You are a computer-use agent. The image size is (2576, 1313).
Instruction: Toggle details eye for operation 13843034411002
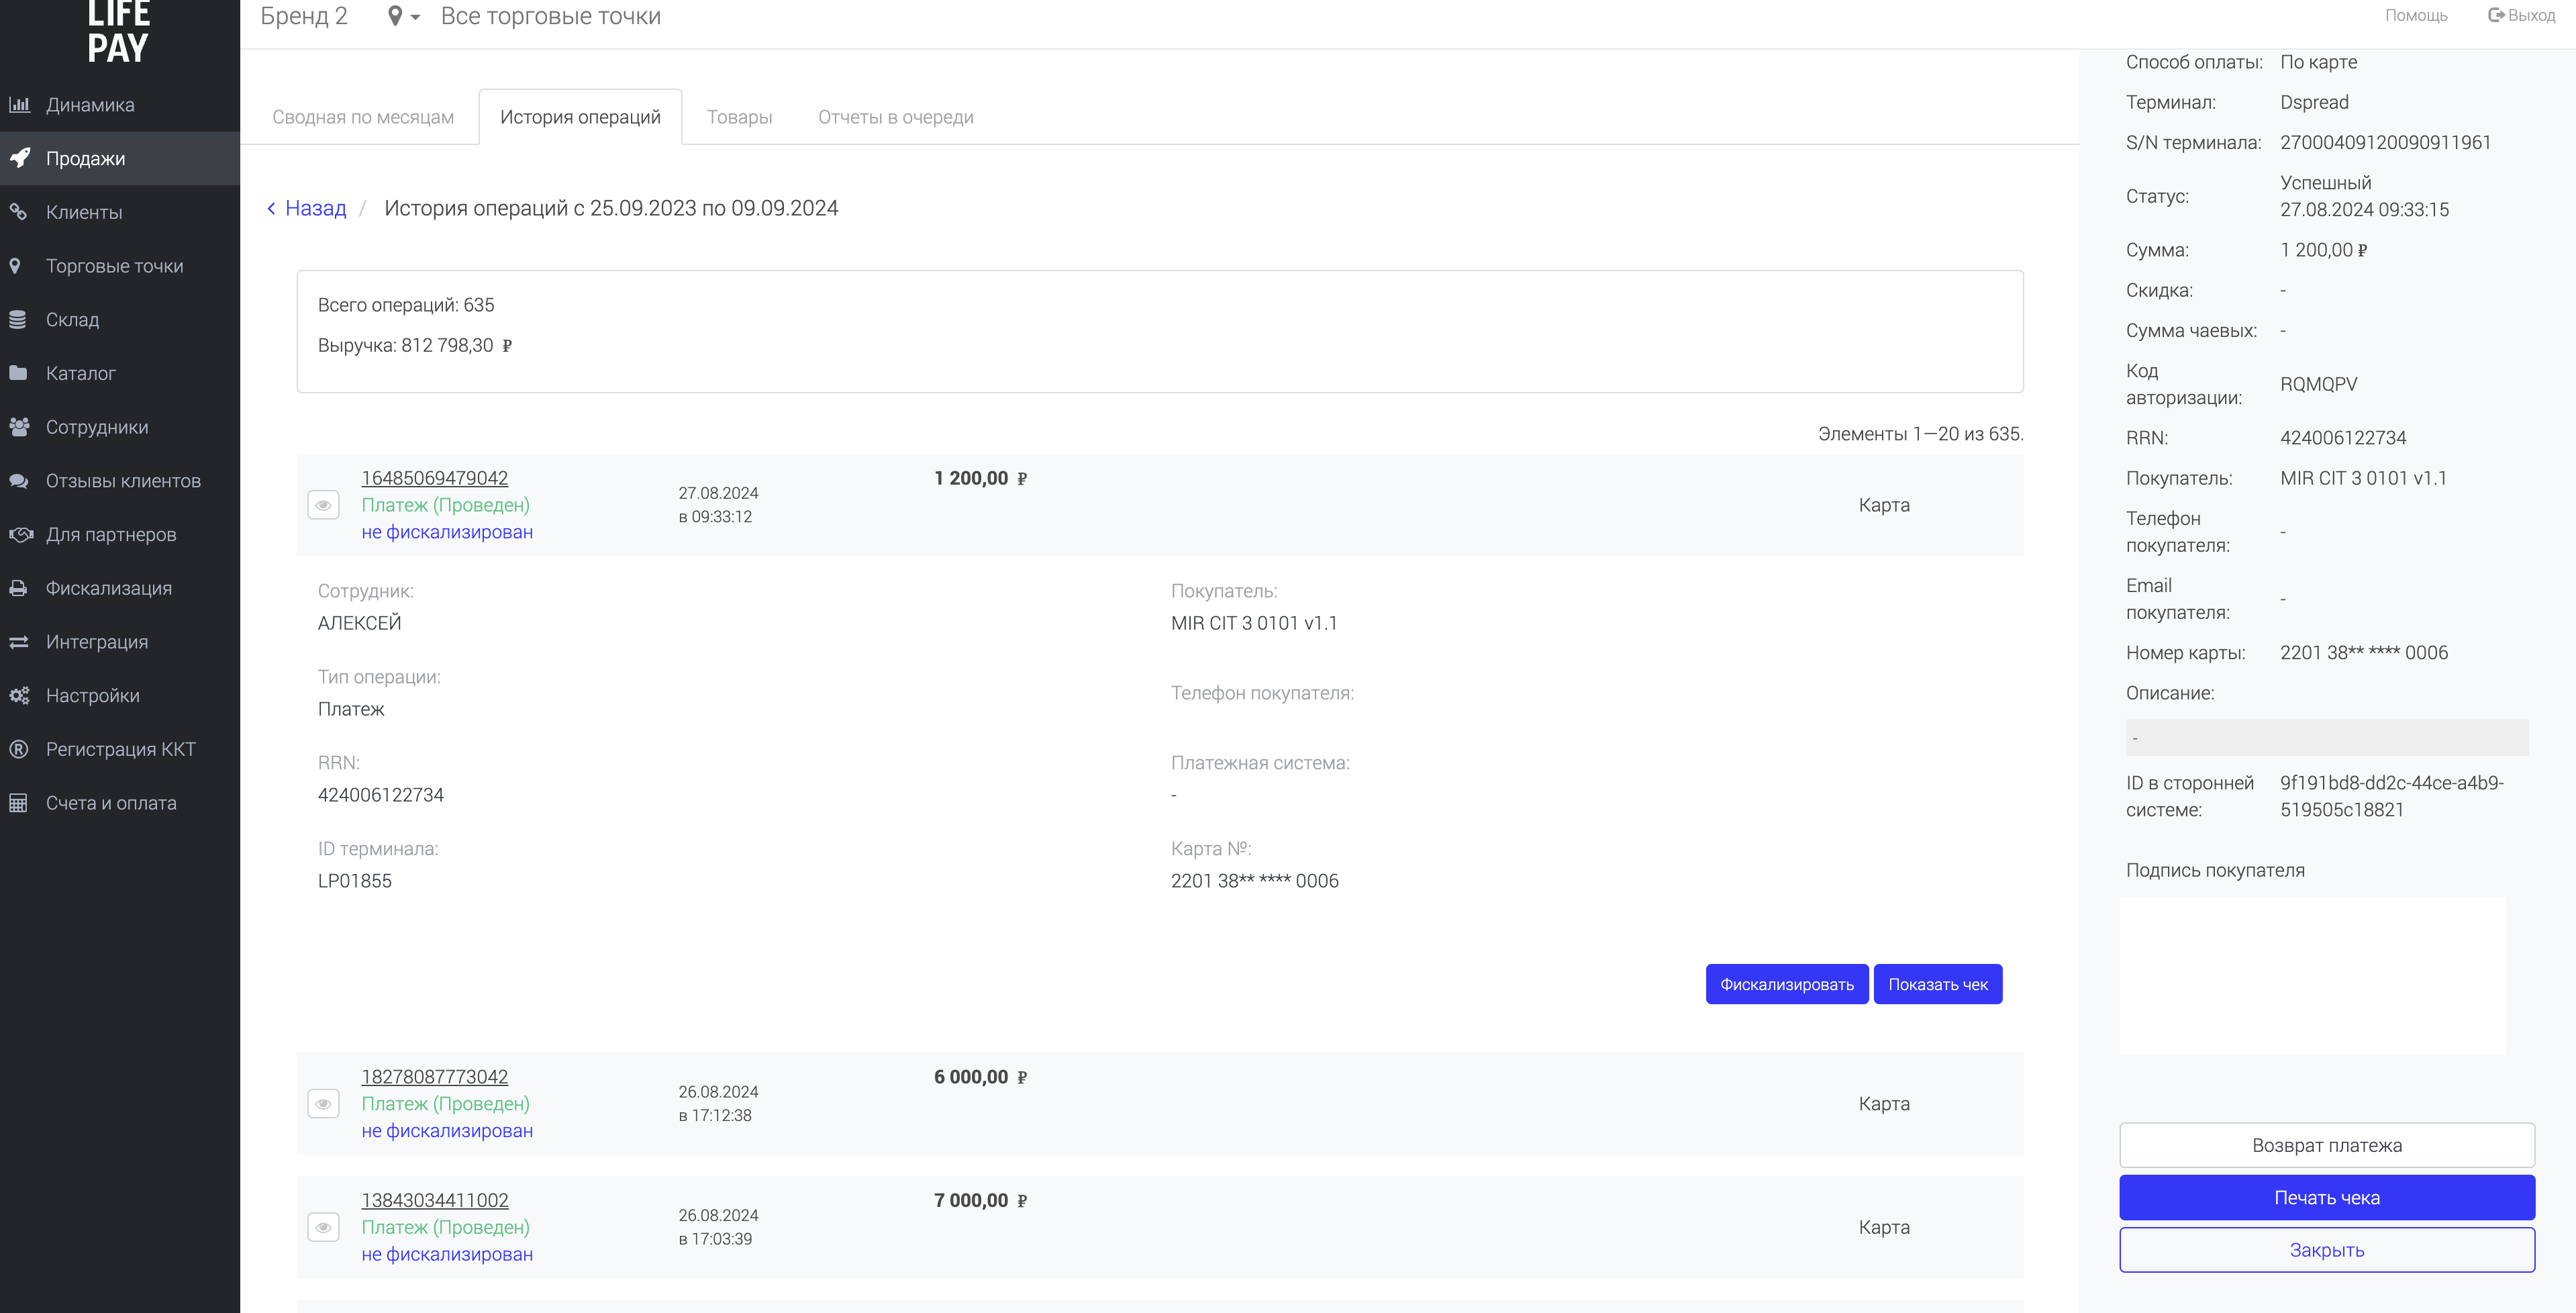[323, 1227]
